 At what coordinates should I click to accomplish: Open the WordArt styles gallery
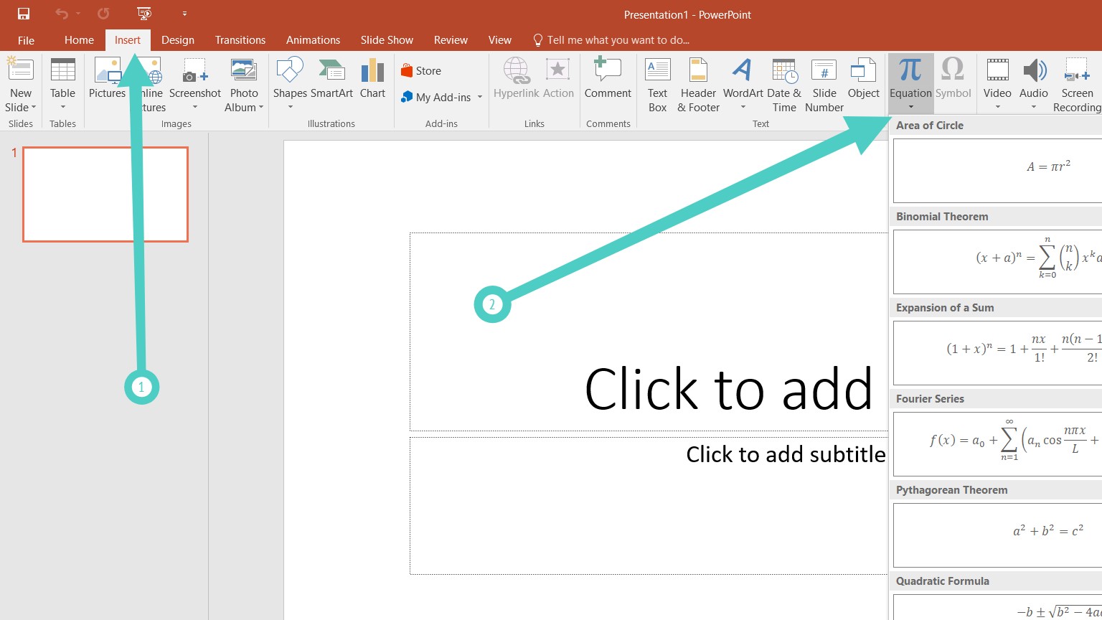(x=743, y=84)
